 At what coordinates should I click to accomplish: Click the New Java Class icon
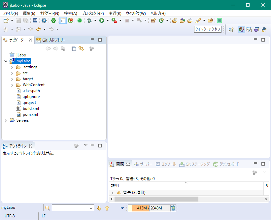[x=161, y=20]
